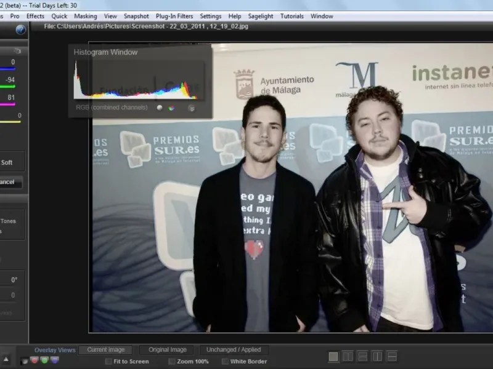Open the Settings menu
This screenshot has height=369, width=493.
pyautogui.click(x=211, y=17)
